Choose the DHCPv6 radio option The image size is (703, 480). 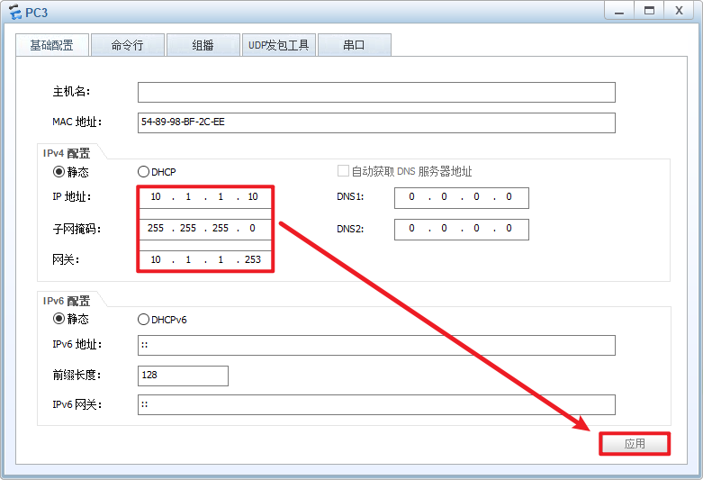[x=143, y=319]
